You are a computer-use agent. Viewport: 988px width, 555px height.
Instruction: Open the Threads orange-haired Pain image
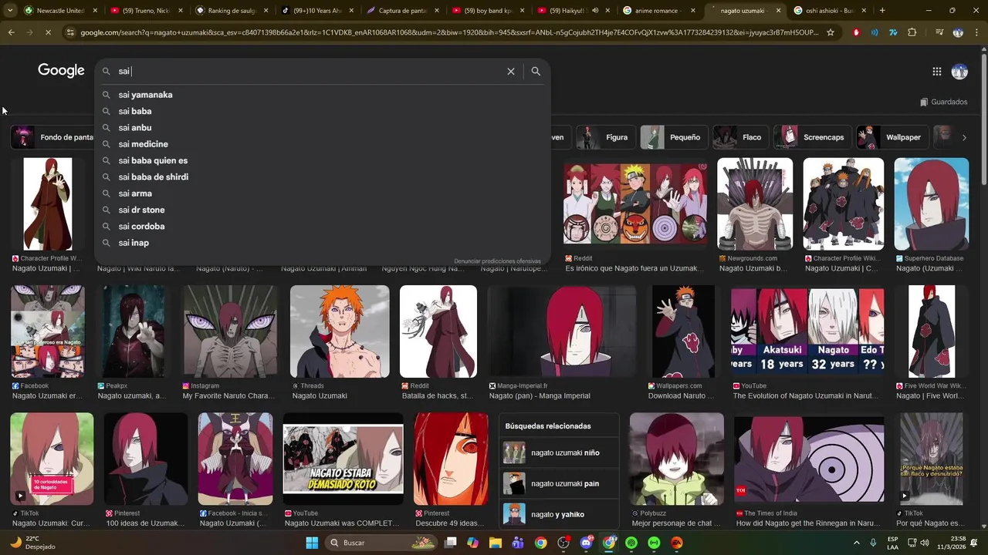340,331
